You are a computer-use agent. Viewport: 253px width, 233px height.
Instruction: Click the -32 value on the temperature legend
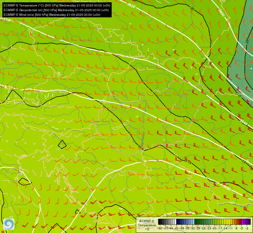[x=193, y=228]
